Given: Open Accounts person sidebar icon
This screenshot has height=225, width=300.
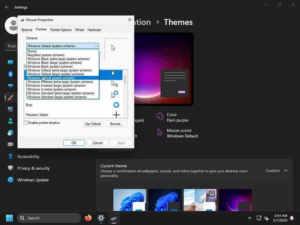Looking at the screenshot, I should (x=11, y=121).
